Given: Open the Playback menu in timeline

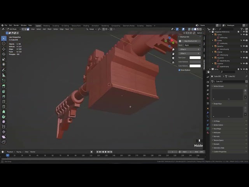Looking at the screenshot, I should [11, 152].
